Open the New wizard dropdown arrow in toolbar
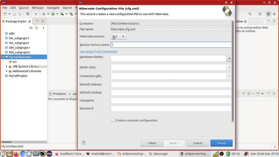The height and width of the screenshot is (157, 279). (10, 14)
